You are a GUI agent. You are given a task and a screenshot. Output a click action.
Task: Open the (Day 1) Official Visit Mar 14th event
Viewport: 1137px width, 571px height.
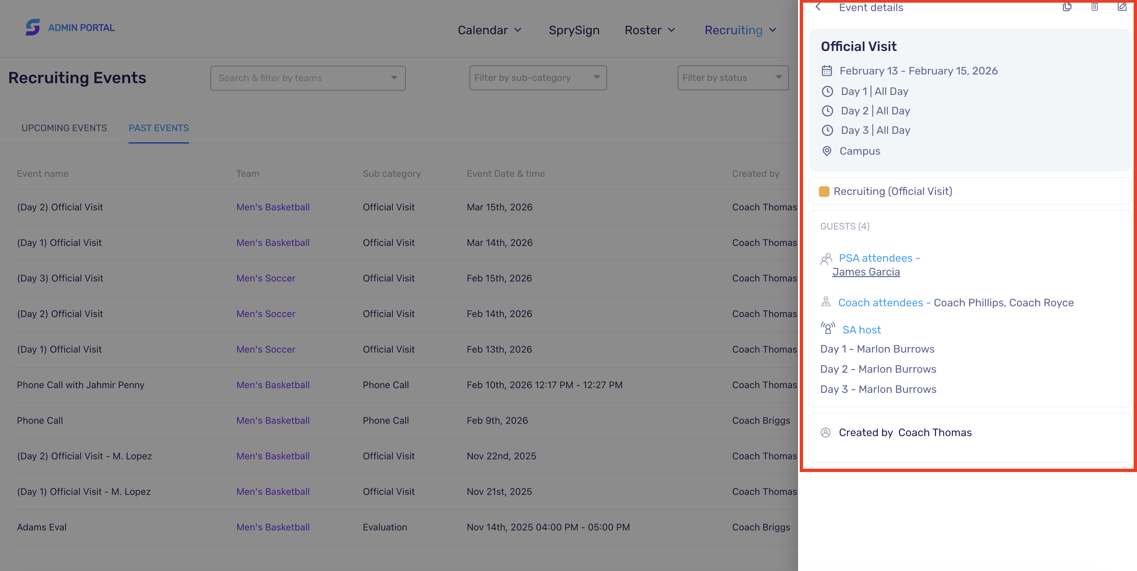(x=59, y=242)
